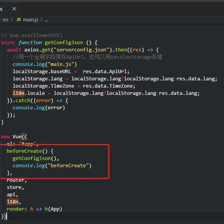
Task: Click localStorage.baseURL assignment line
Action: click(71, 72)
